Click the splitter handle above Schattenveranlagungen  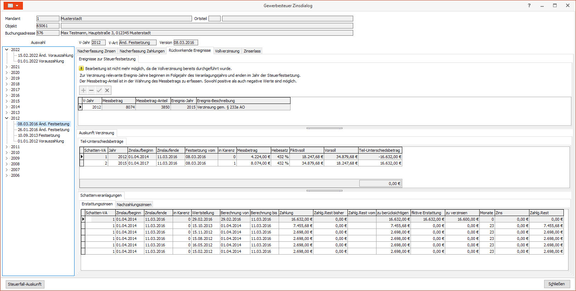(x=325, y=191)
